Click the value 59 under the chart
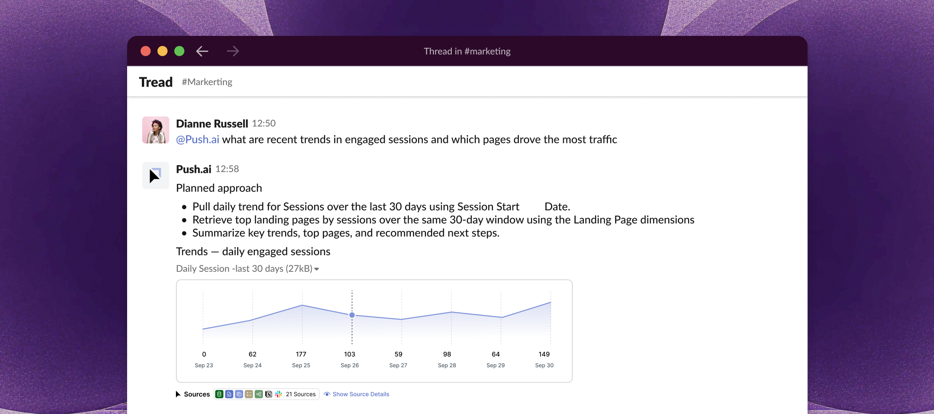This screenshot has width=934, height=414. (x=398, y=354)
